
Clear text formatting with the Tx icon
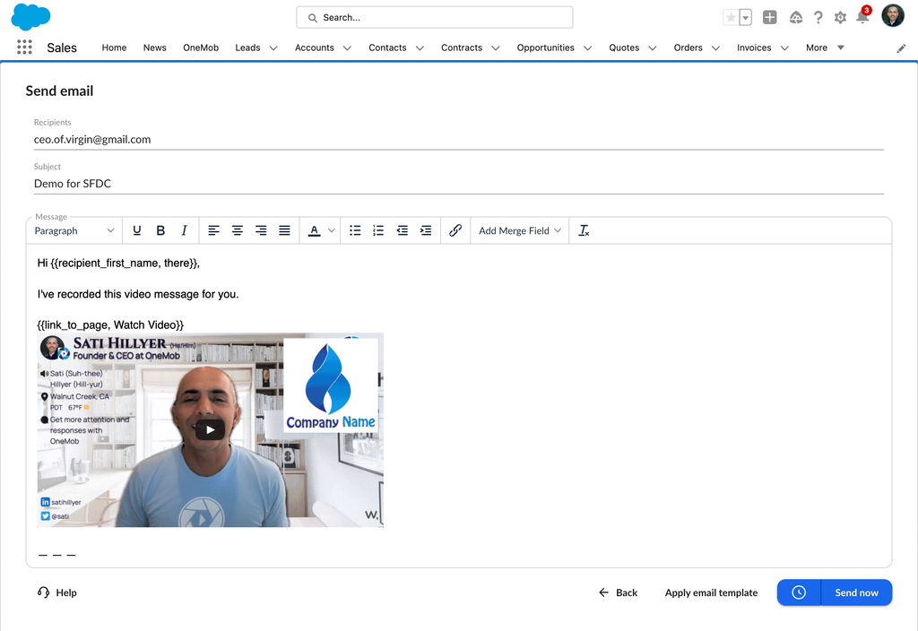pyautogui.click(x=584, y=230)
